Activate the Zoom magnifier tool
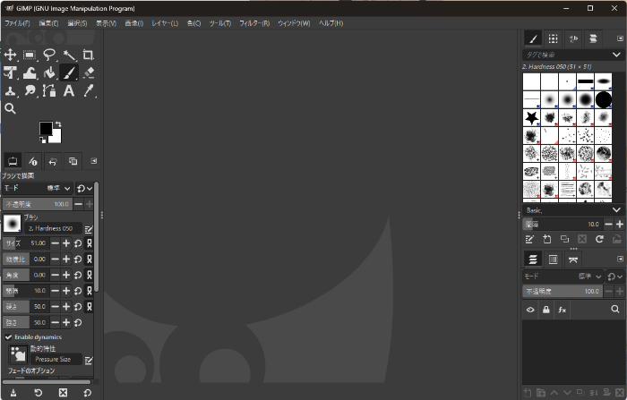Image resolution: width=627 pixels, height=400 pixels. [x=11, y=108]
